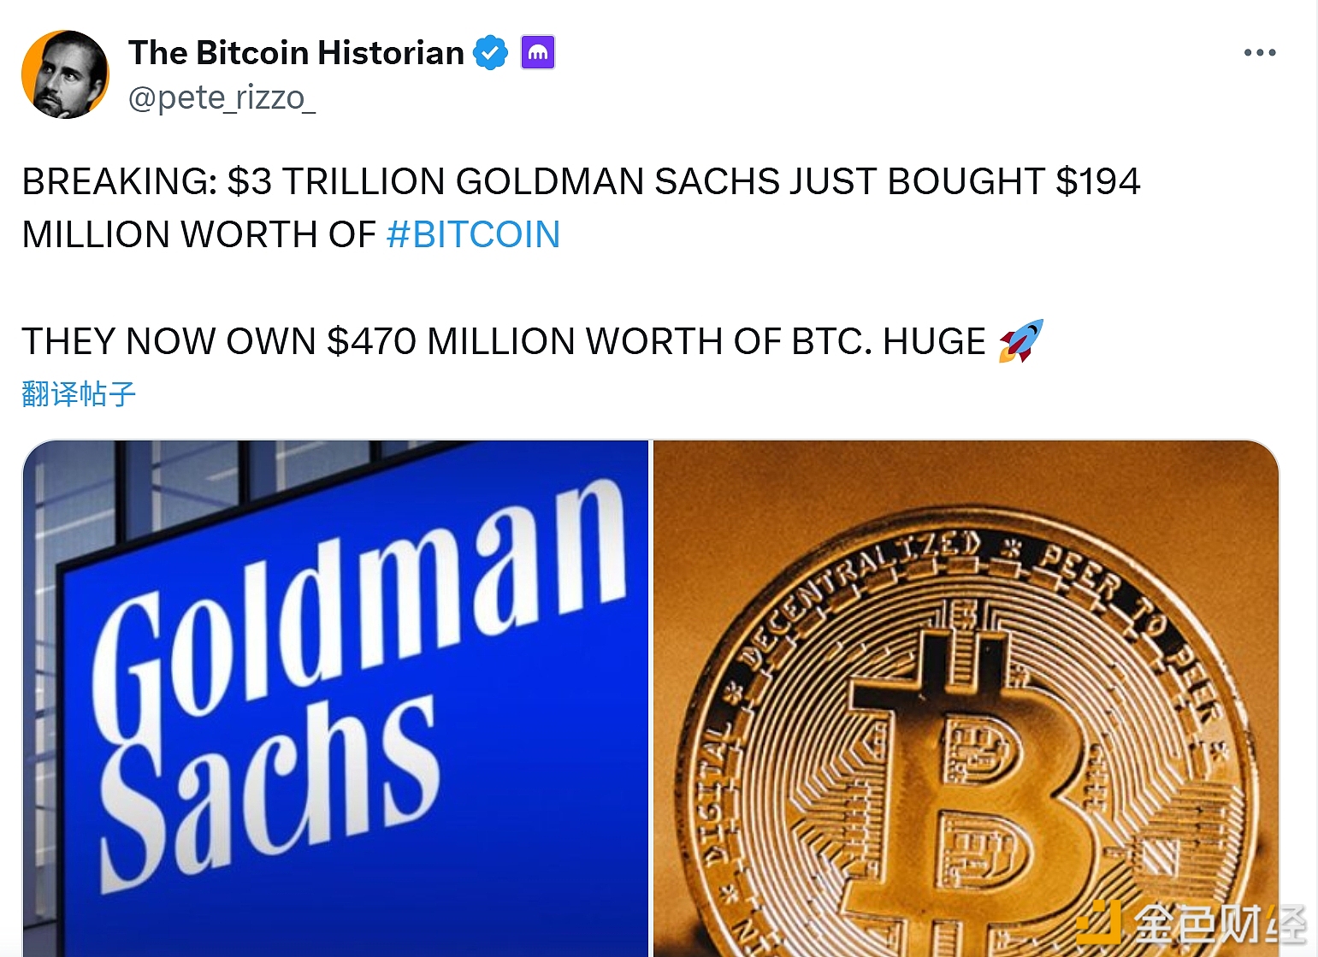Screen dimensions: 1318x957
Task: Follow the #BITCOIN hashtag link
Action: click(x=473, y=234)
